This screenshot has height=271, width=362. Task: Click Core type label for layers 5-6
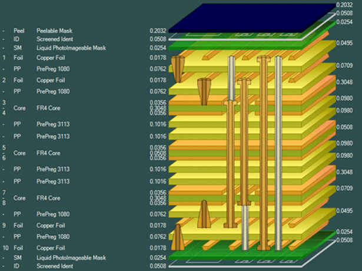click(19, 153)
